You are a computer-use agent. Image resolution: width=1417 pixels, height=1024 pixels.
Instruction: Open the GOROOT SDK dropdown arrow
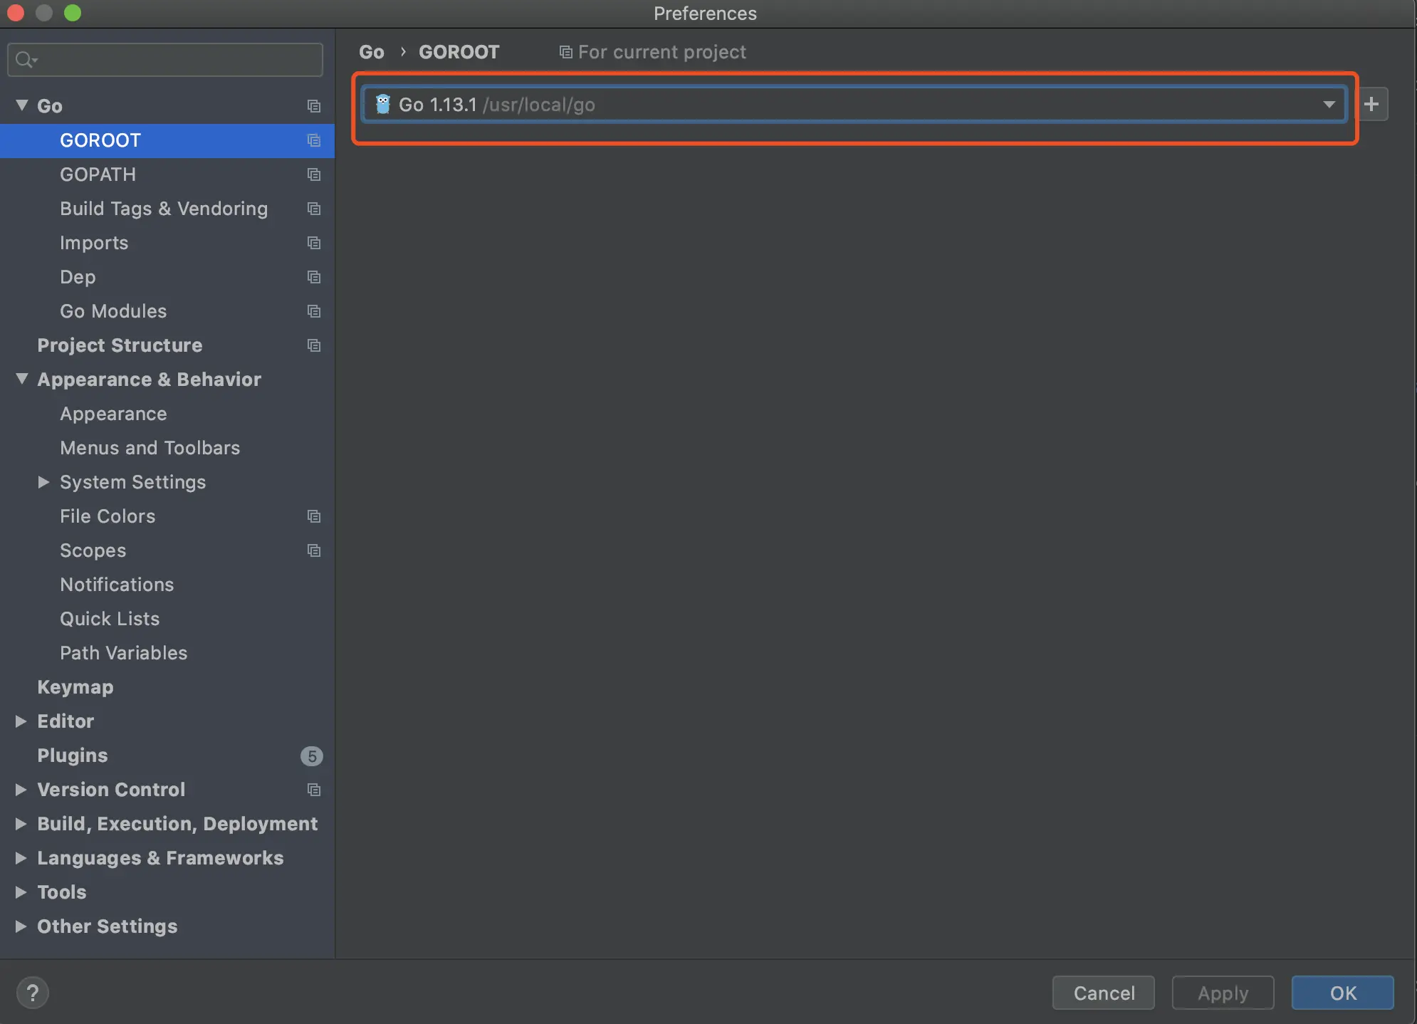[1329, 105]
